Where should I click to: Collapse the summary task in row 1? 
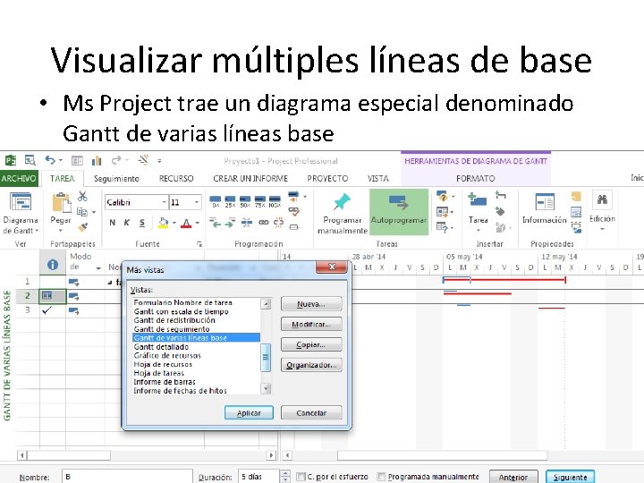click(110, 283)
